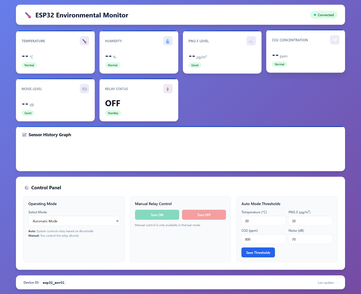Click the Sensor History Graph chart icon
Screen dimensions: 361x294
pyautogui.click(x=25, y=135)
